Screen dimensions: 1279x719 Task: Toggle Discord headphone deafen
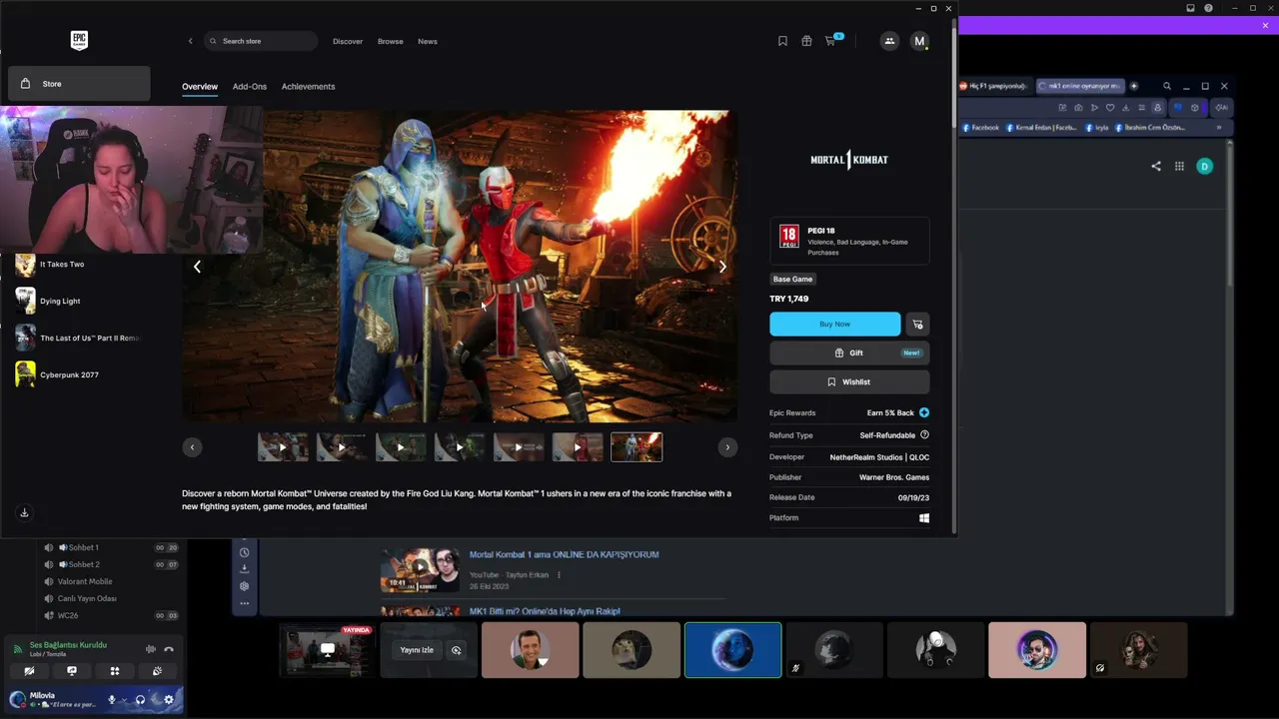(x=140, y=699)
